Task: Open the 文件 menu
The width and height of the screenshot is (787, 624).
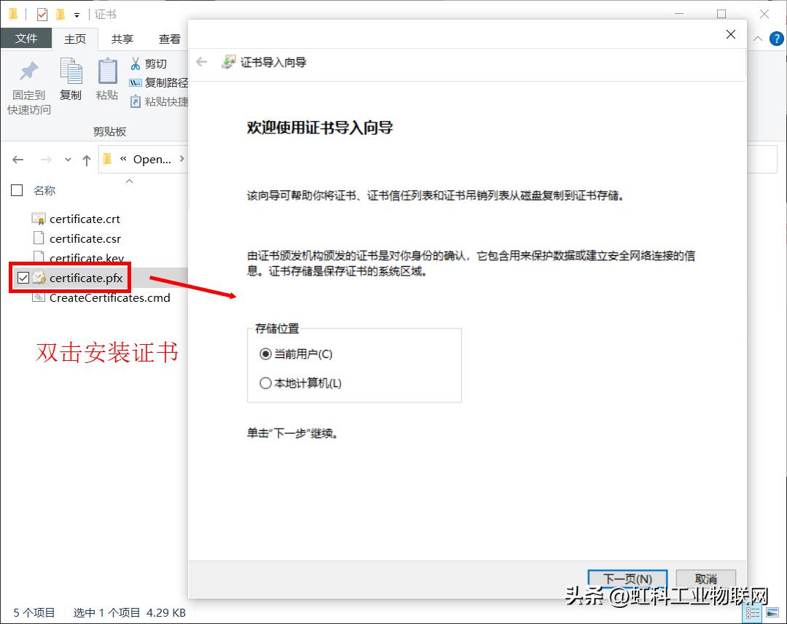Action: 26,39
